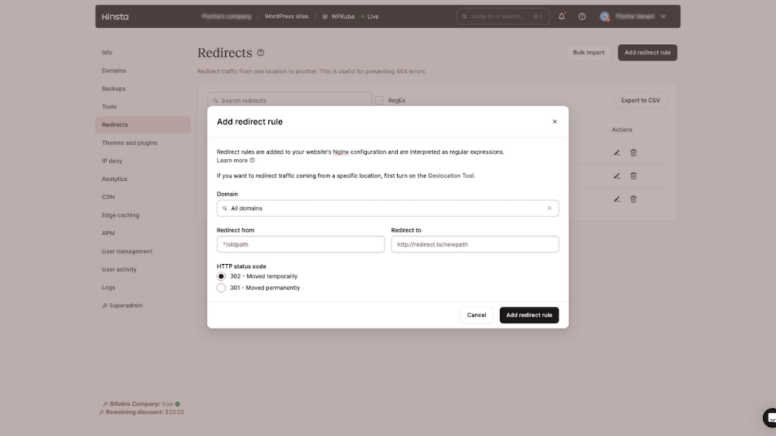Click the Redirects title help icon
Image resolution: width=776 pixels, height=436 pixels.
click(x=261, y=53)
